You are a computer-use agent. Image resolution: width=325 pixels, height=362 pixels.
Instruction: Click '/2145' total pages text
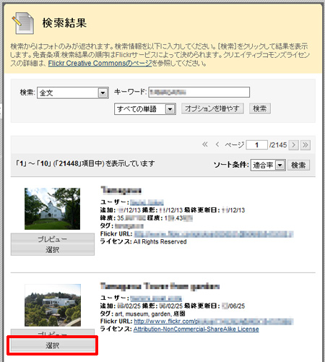click(x=278, y=145)
